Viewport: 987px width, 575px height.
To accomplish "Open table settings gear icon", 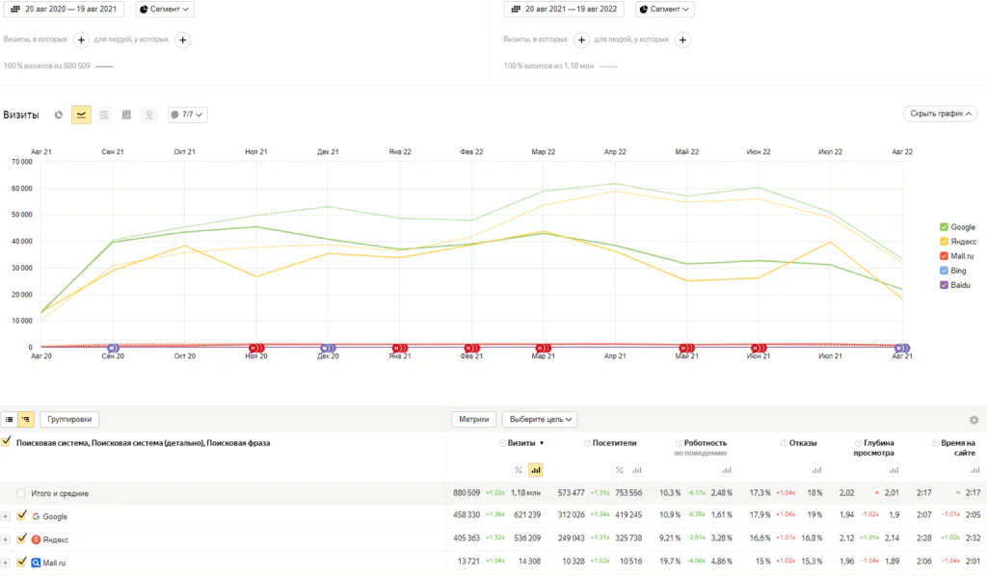I will 974,420.
